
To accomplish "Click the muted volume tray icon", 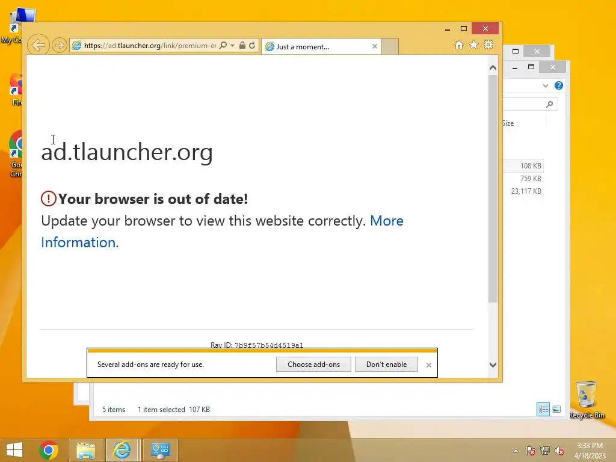I will click(559, 451).
